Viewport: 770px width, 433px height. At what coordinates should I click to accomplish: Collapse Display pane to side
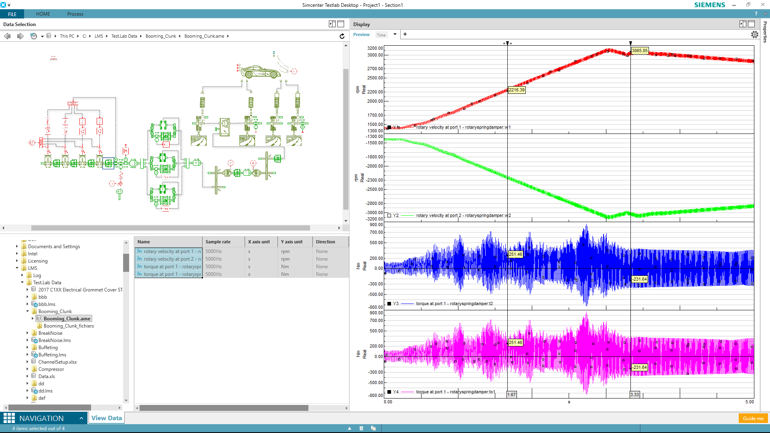pos(743,24)
